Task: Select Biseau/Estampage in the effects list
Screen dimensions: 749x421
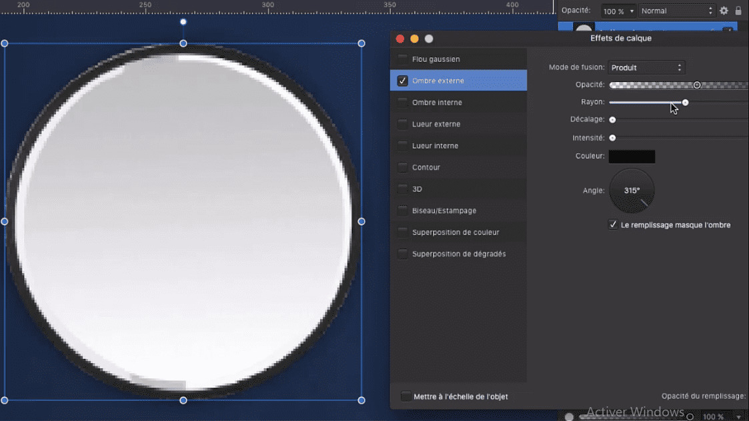Action: pyautogui.click(x=444, y=210)
